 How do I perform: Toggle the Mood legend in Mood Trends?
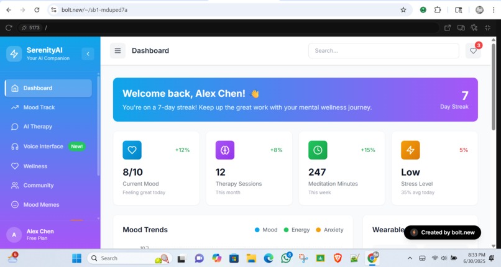coord(266,230)
